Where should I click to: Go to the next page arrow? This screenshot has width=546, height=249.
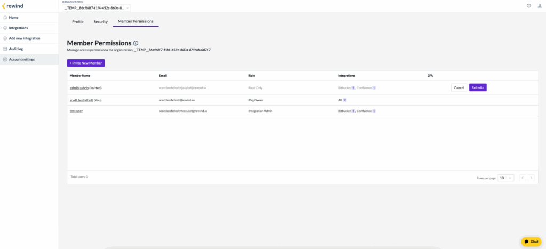click(531, 178)
